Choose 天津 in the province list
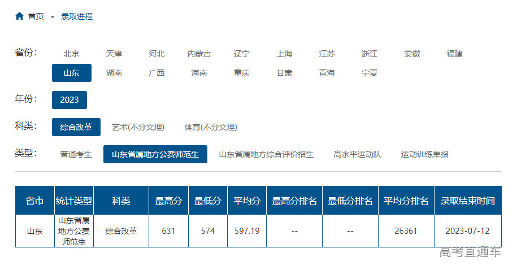517x274 pixels. 114,54
